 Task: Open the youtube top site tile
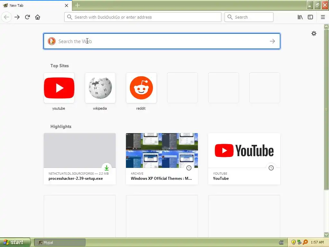click(59, 88)
